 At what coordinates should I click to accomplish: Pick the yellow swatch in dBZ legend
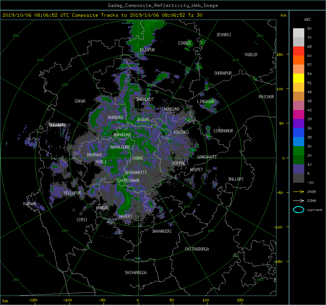(298, 78)
